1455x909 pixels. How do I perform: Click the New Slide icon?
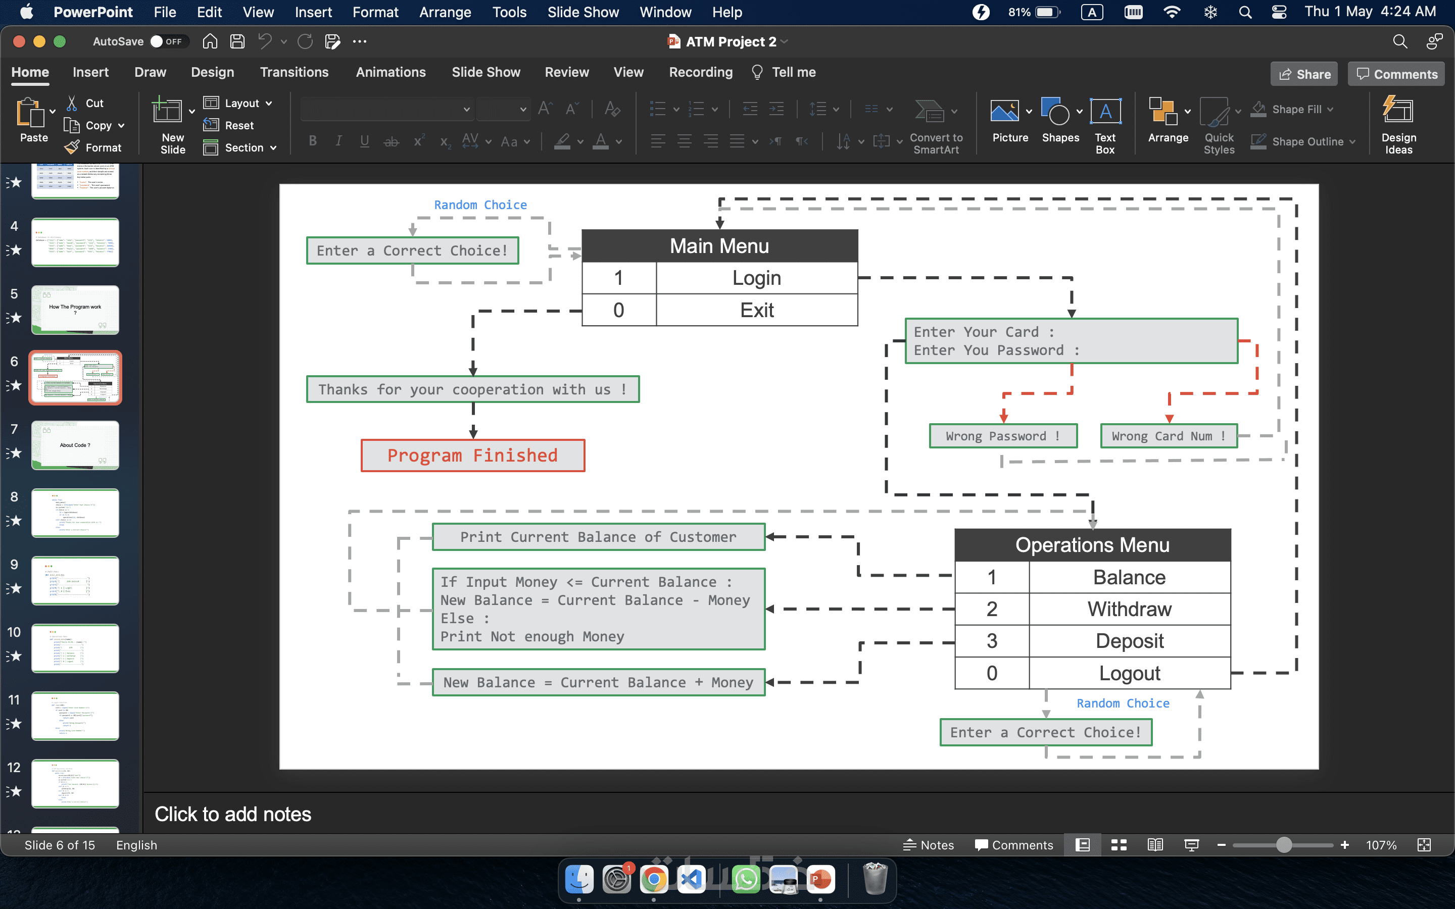coord(168,112)
